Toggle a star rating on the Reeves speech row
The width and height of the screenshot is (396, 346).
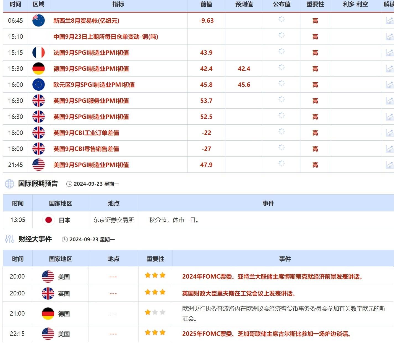155,292
